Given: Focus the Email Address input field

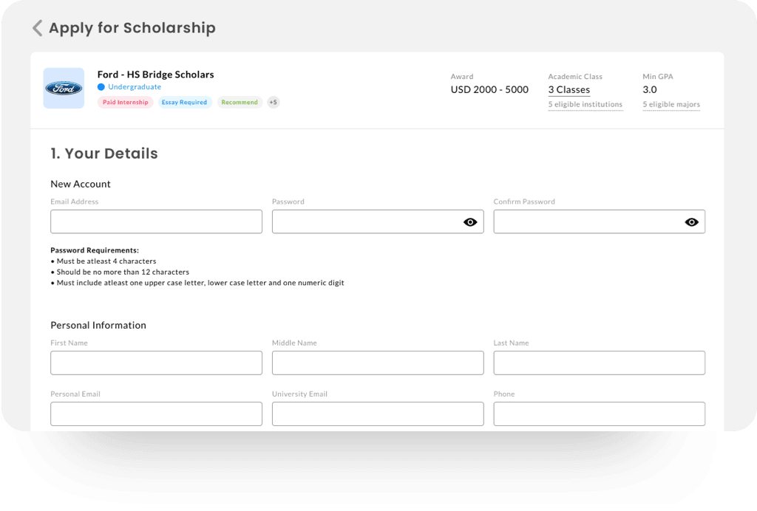Looking at the screenshot, I should [156, 222].
